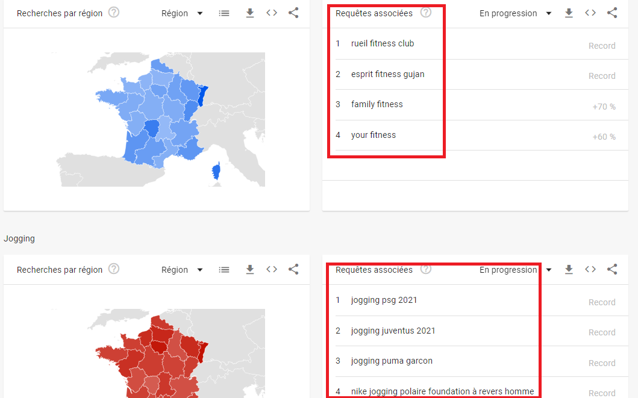Open embed code for fitness region map
The height and width of the screenshot is (398, 638).
click(x=272, y=13)
